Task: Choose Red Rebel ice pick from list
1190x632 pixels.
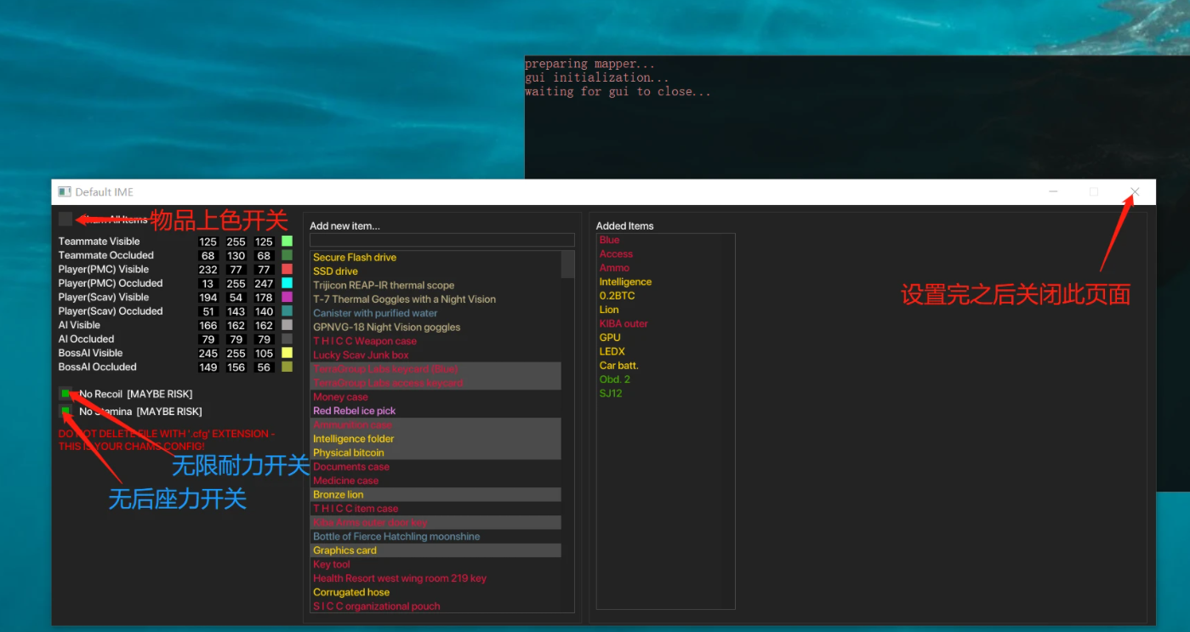Action: pyautogui.click(x=354, y=411)
